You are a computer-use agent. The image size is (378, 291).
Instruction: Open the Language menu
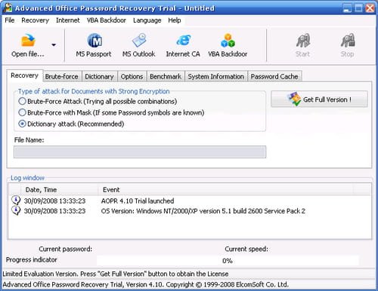147,20
